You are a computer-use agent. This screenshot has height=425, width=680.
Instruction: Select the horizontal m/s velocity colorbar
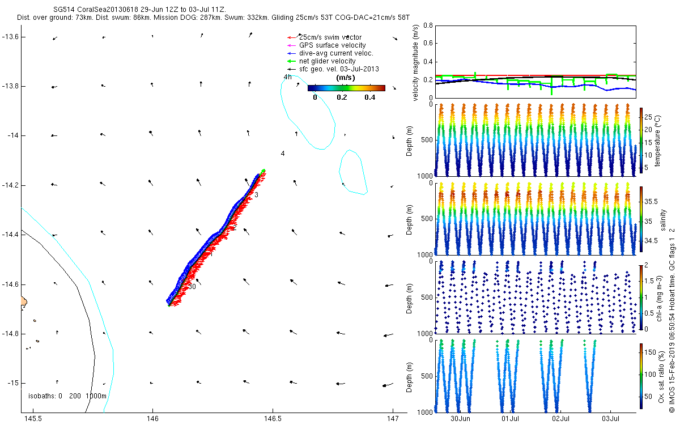coord(346,88)
